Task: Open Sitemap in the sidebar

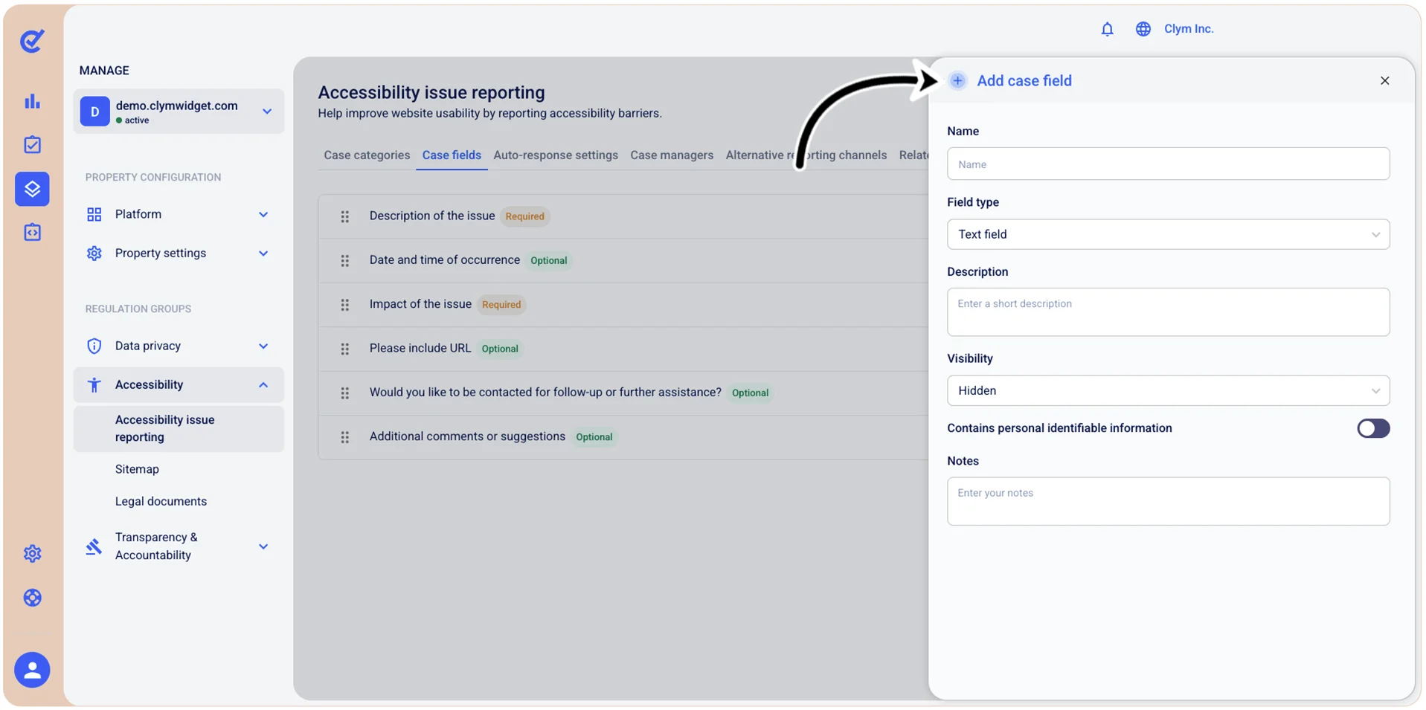Action: coord(137,469)
